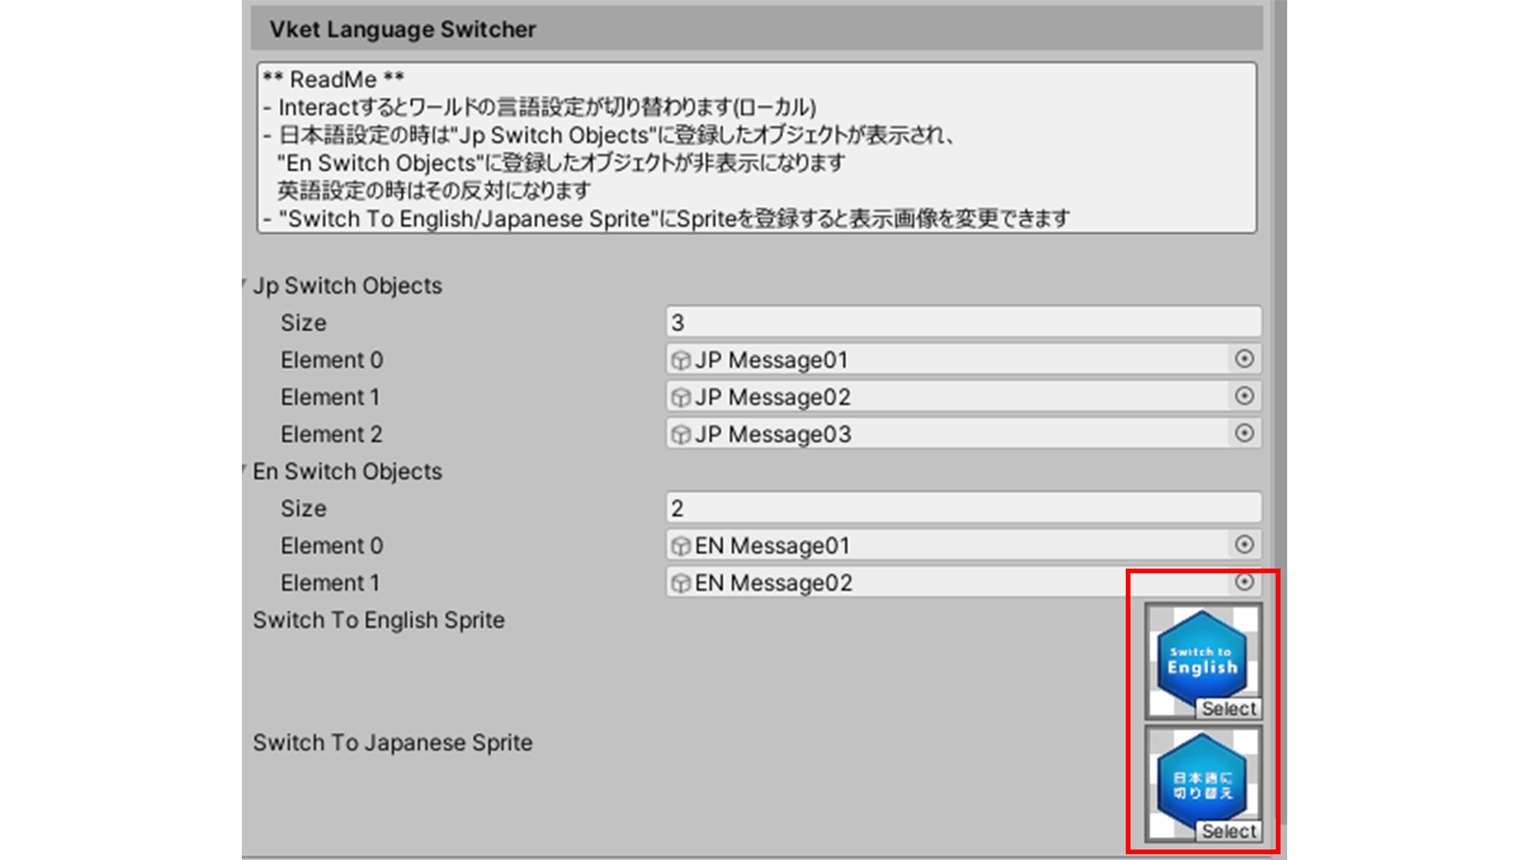Collapse the En Switch Objects array
Screen dimensions: 1529x860
(x=246, y=470)
